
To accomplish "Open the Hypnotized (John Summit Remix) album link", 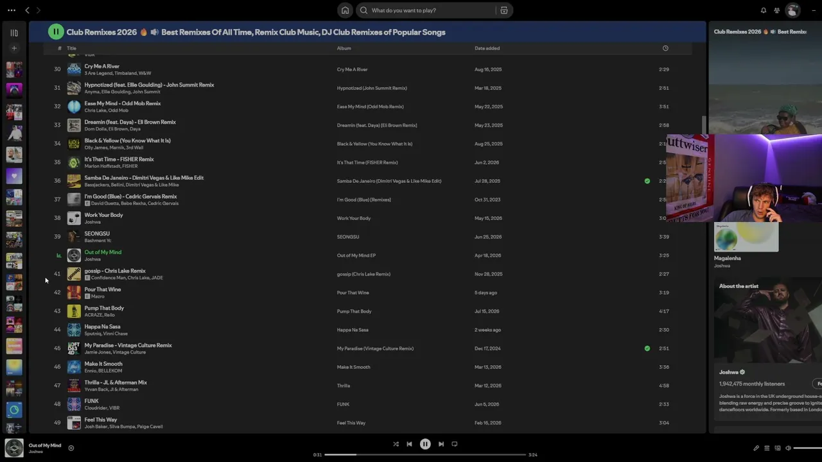I will (x=372, y=88).
